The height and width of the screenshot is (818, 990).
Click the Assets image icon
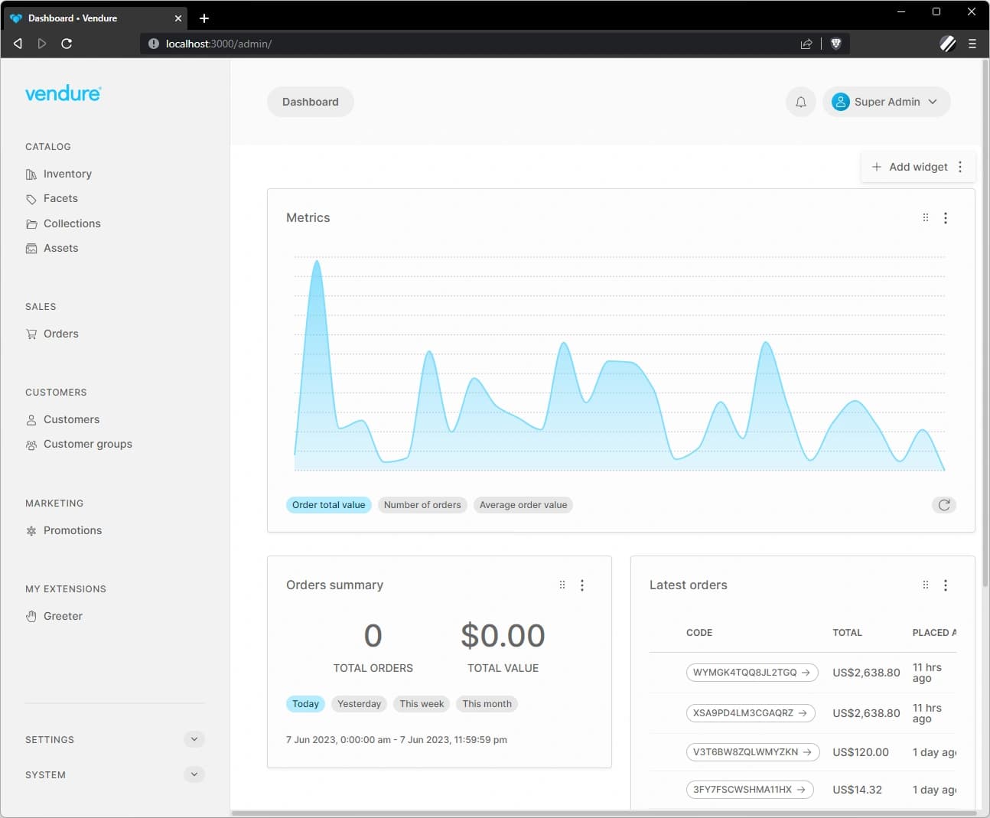(31, 248)
